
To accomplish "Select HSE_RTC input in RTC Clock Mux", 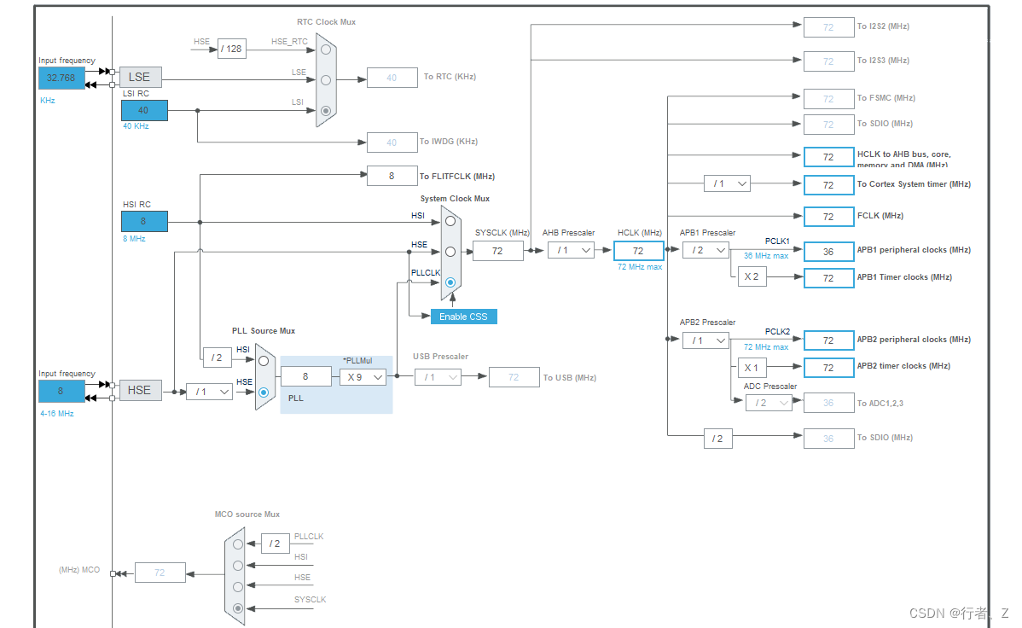I will point(325,49).
